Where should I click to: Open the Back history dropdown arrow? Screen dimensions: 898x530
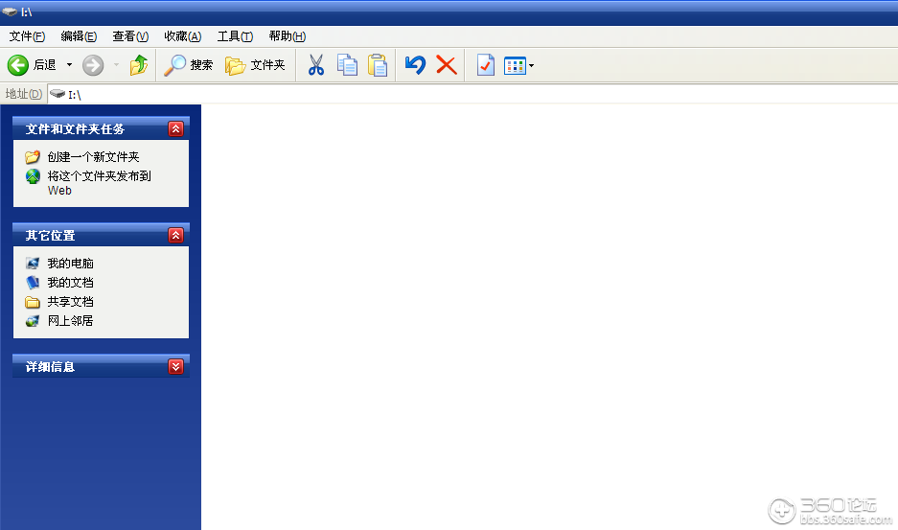pyautogui.click(x=69, y=65)
